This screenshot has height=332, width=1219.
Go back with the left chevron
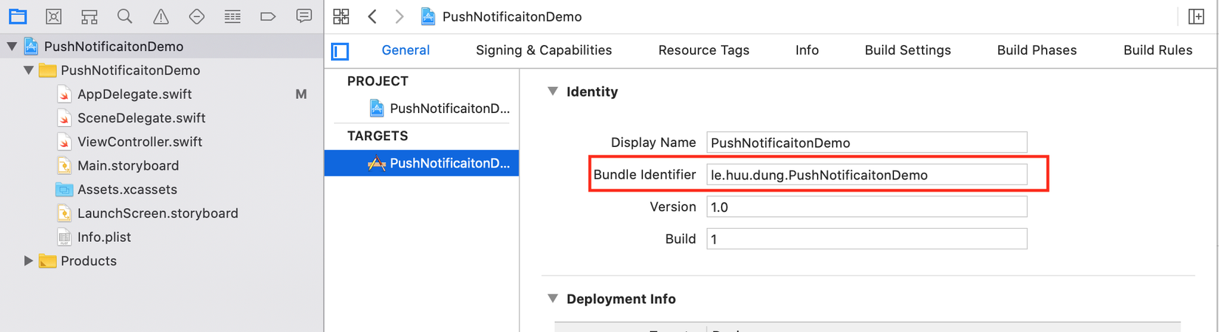[372, 16]
